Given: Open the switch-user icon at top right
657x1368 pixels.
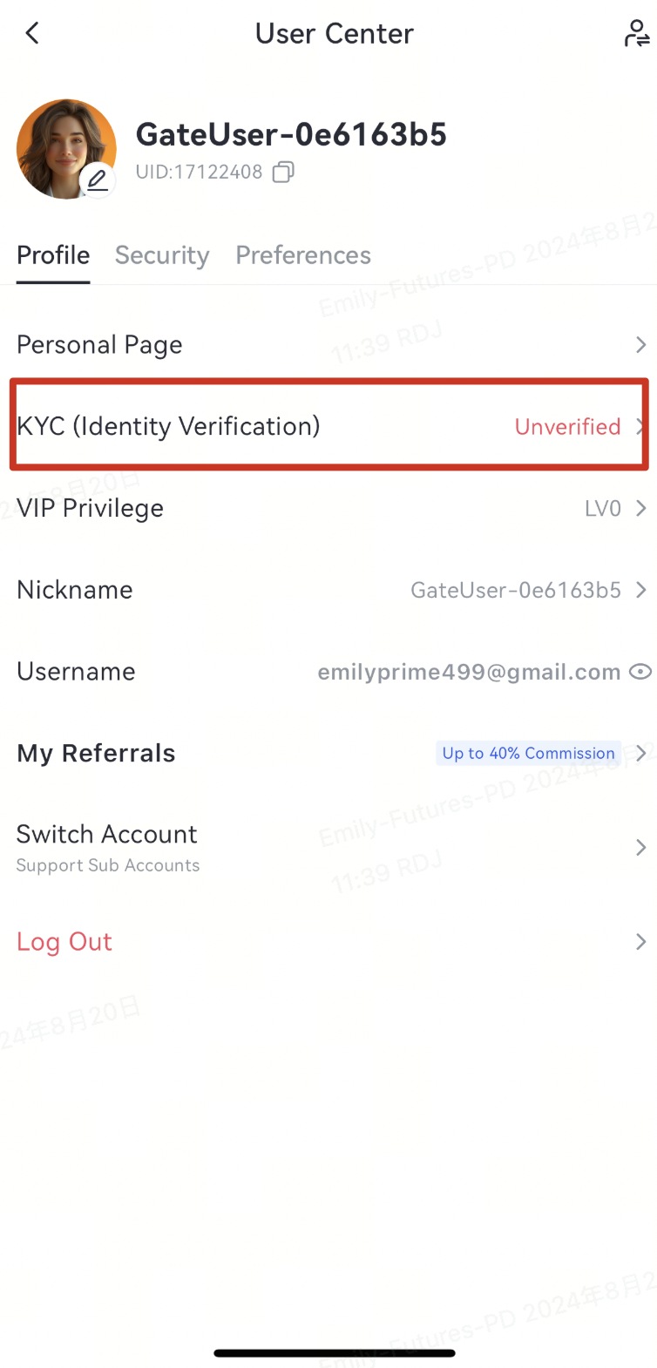Looking at the screenshot, I should (x=637, y=34).
